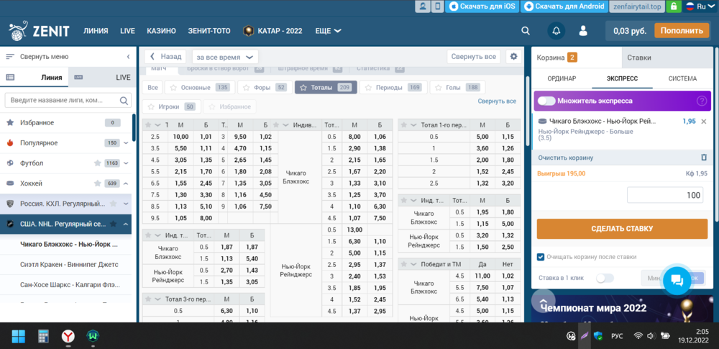The height and width of the screenshot is (349, 719).
Task: Open ЛИНИЯ in top navigation
Action: click(x=96, y=31)
